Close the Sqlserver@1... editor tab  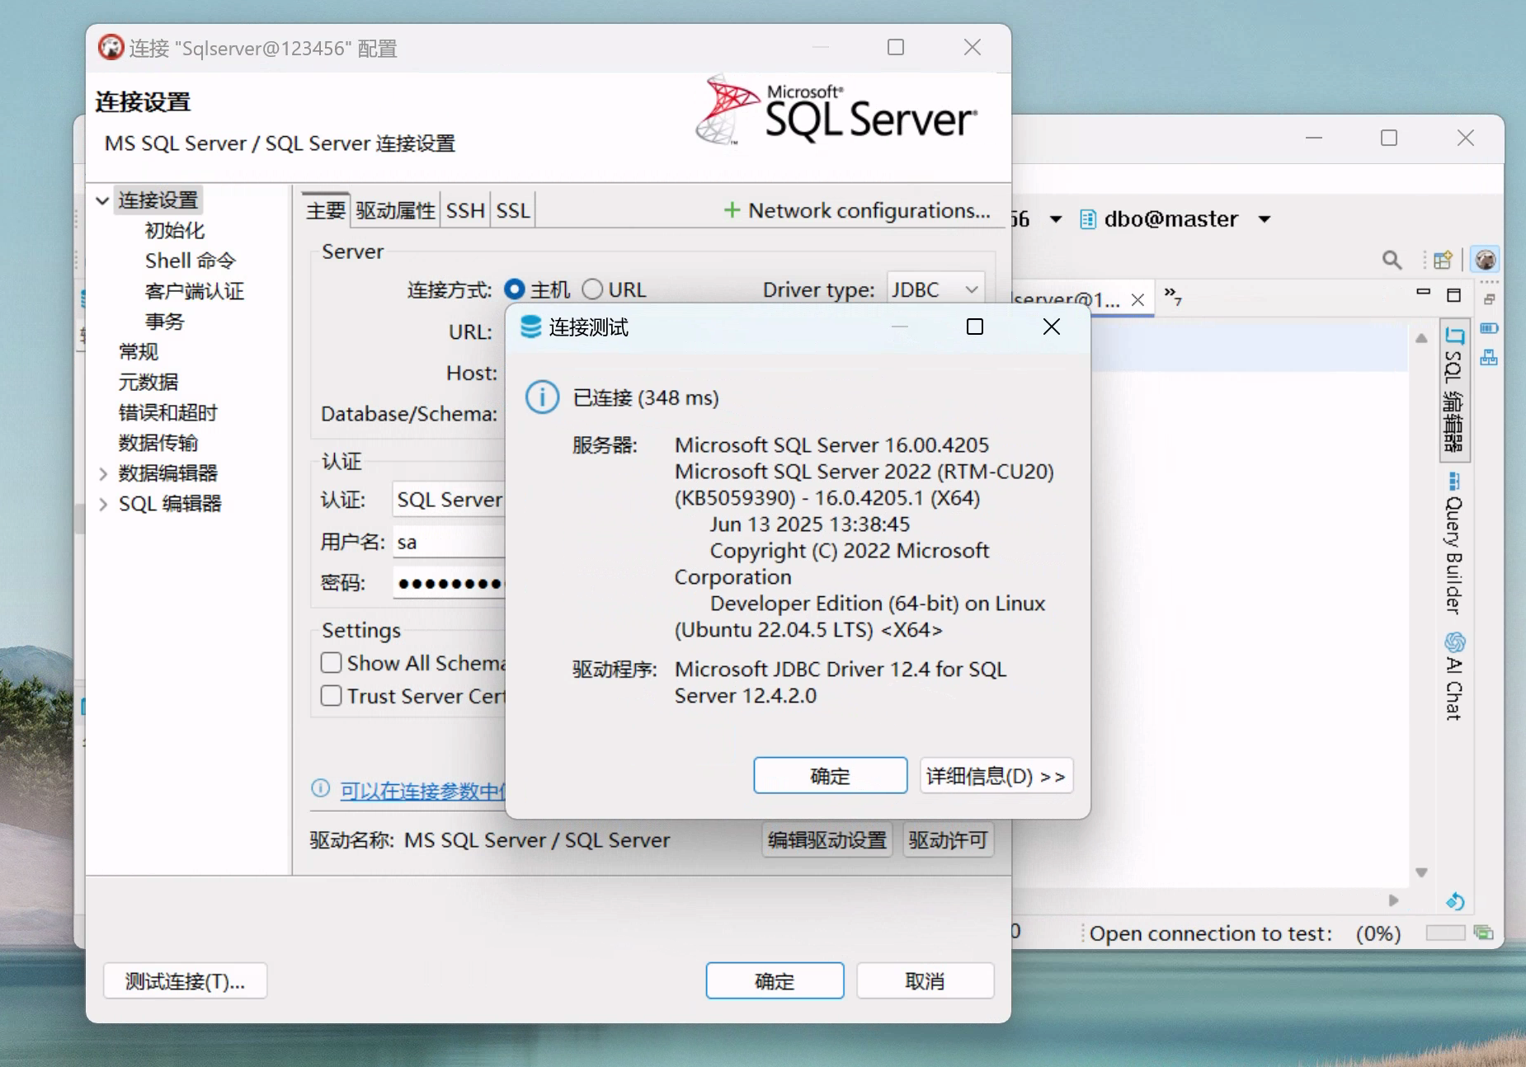coord(1137,299)
